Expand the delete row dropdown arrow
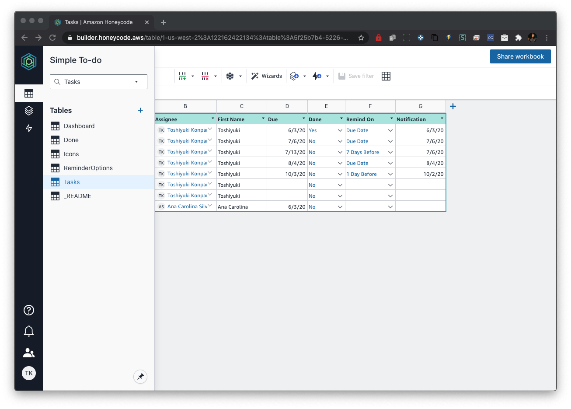 point(216,76)
